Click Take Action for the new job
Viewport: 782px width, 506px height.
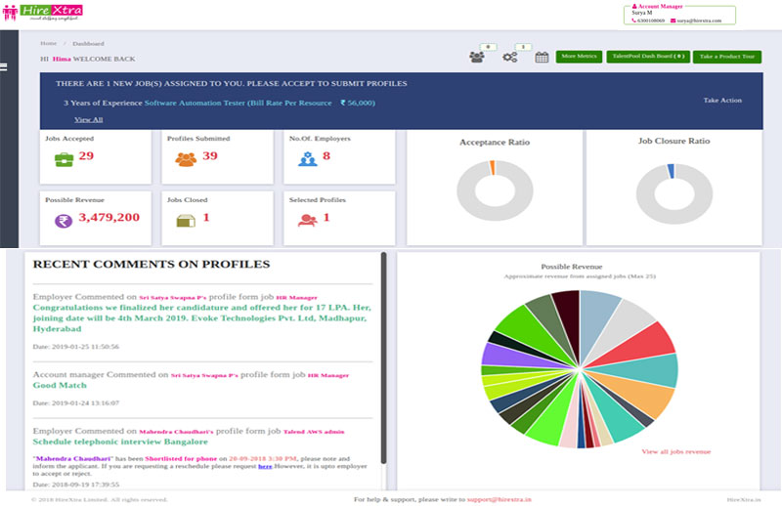(x=722, y=101)
